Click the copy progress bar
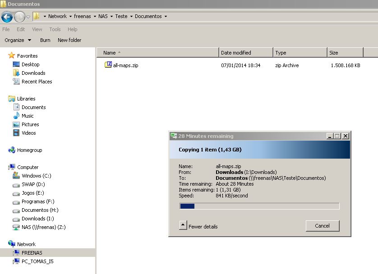The height and width of the screenshot is (274, 378). tap(259, 206)
